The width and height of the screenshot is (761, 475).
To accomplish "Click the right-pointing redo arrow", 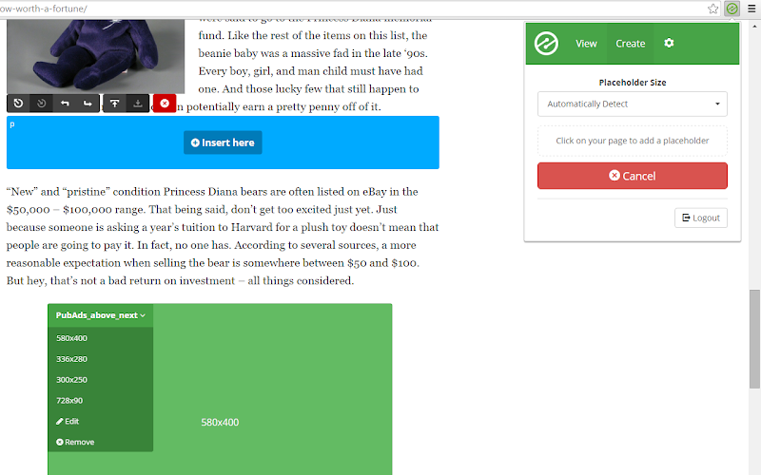I will tap(88, 104).
